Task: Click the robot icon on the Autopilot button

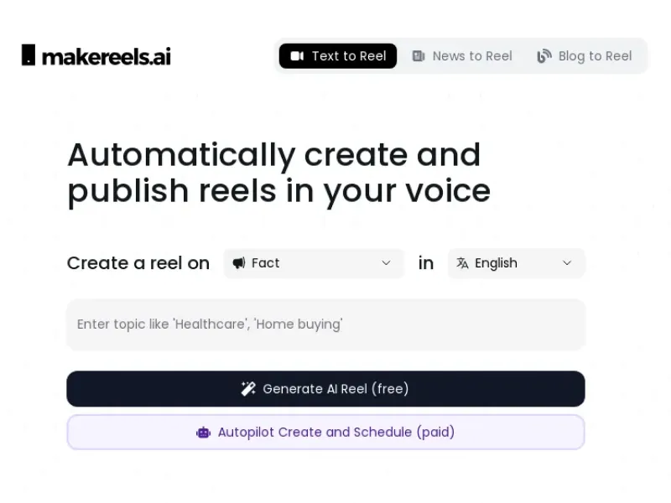Action: 203,433
